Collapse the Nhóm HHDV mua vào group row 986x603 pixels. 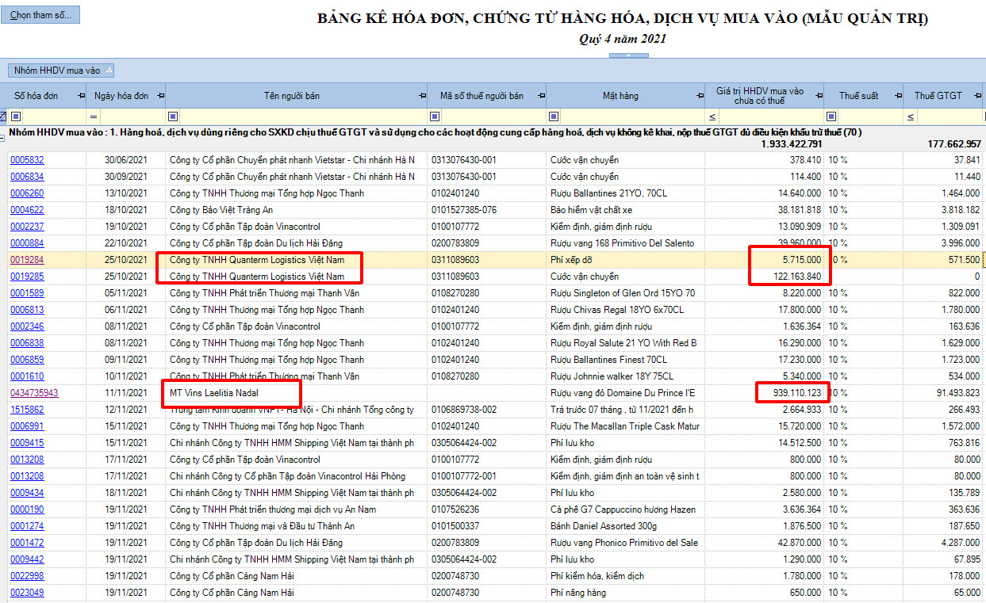(x=3, y=138)
